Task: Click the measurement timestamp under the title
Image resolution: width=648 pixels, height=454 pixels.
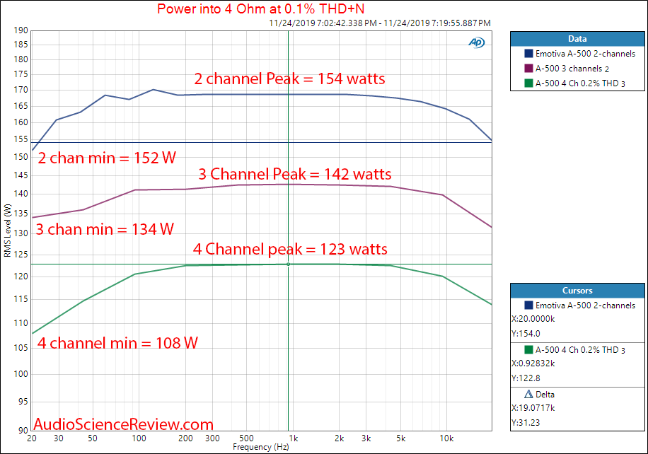Action: click(380, 23)
